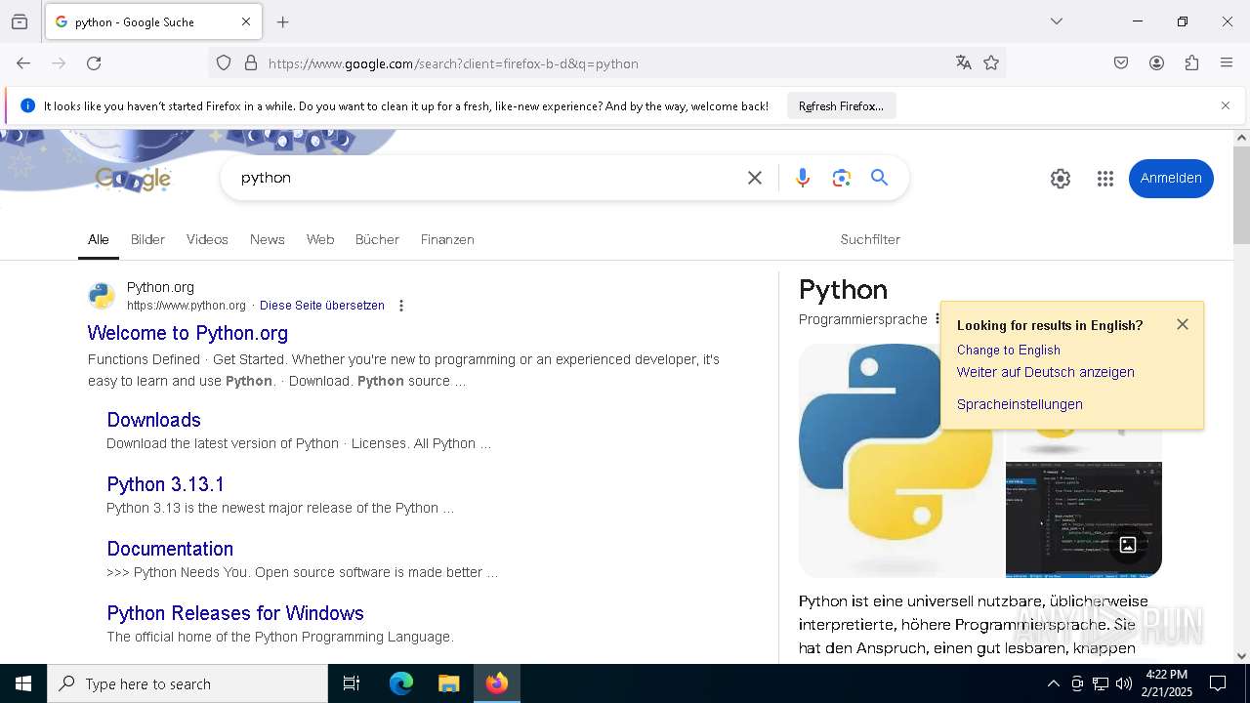
Task: Clear the python search query
Action: [755, 178]
